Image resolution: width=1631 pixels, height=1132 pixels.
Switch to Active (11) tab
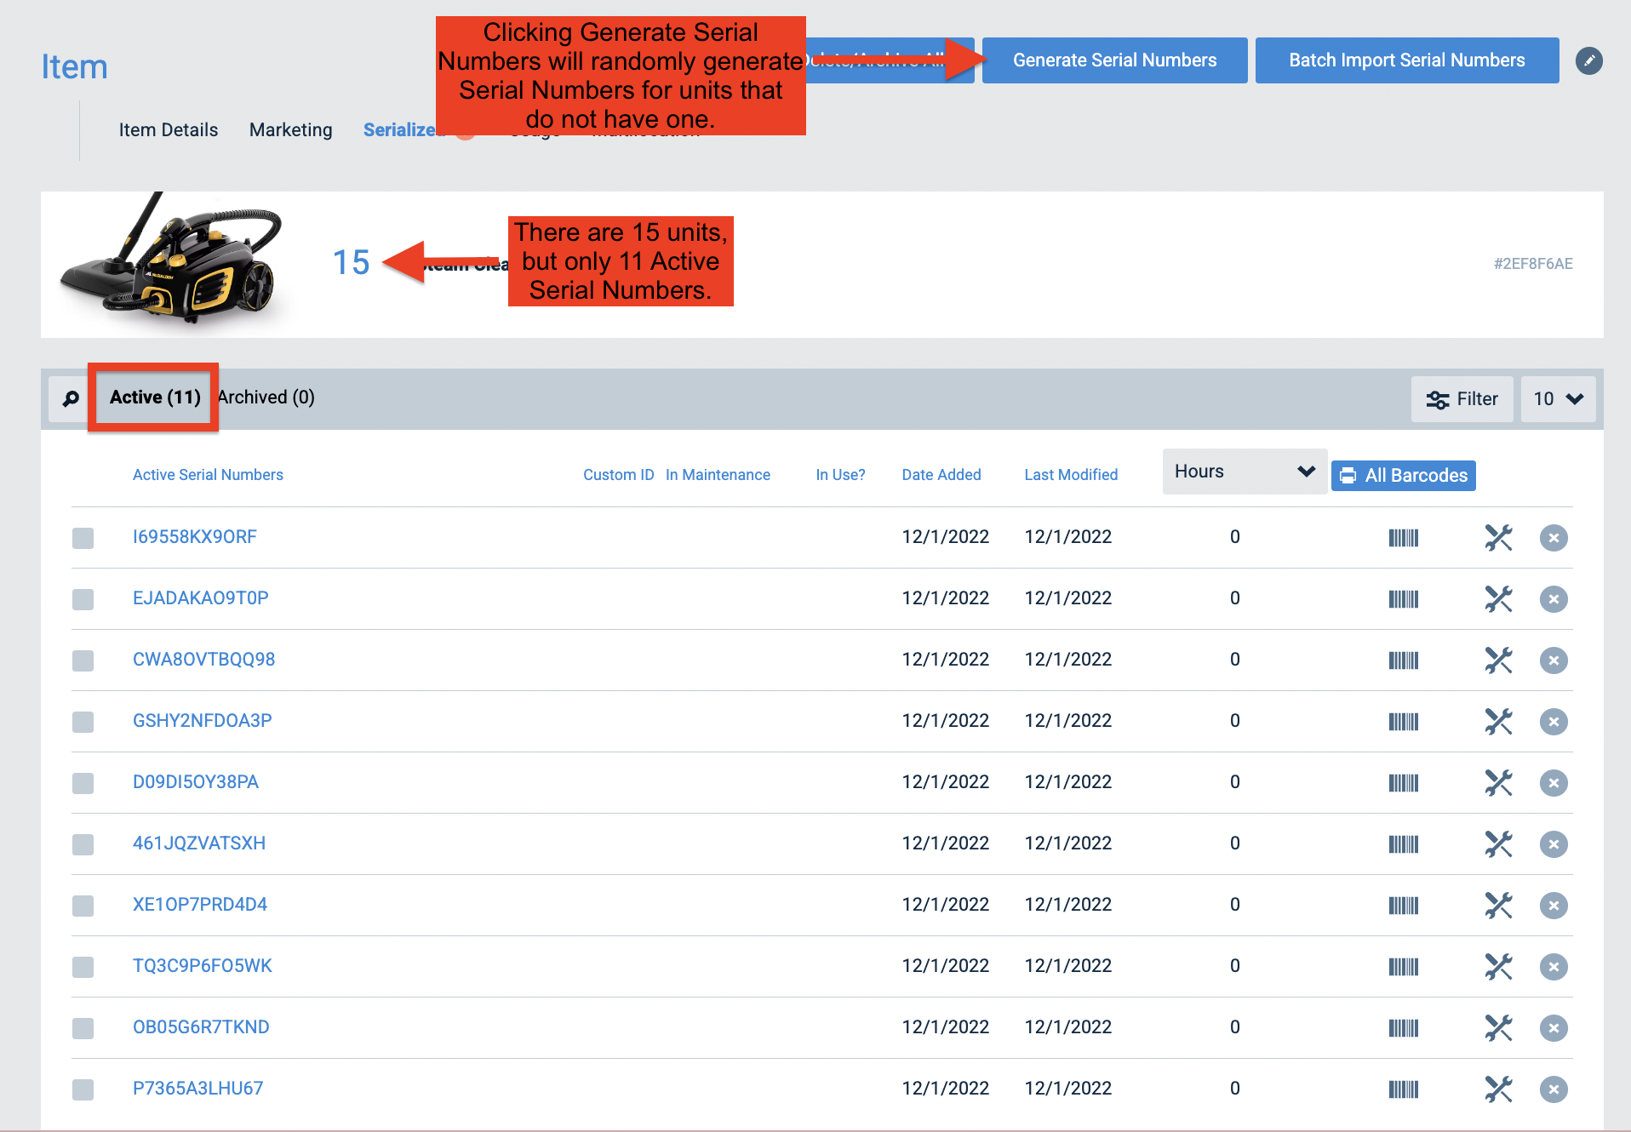click(155, 397)
